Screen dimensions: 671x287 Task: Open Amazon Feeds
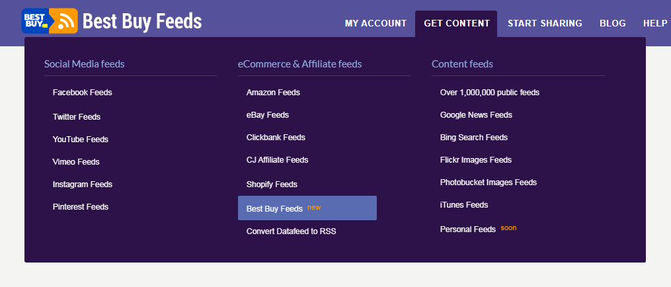click(273, 93)
